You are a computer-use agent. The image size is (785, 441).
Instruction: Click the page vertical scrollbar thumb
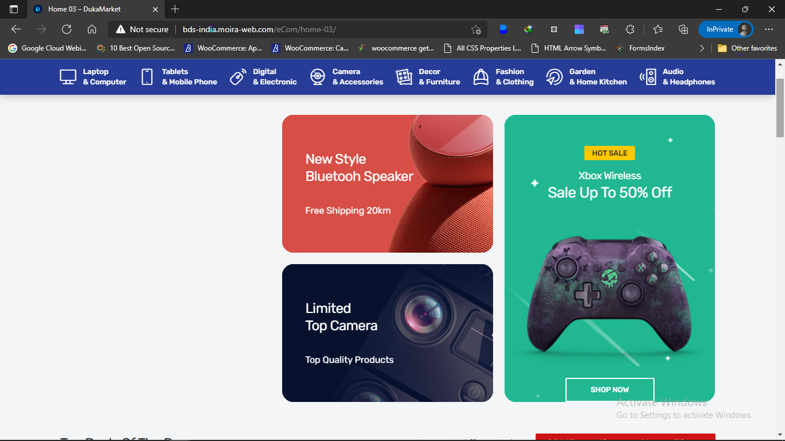(x=780, y=108)
